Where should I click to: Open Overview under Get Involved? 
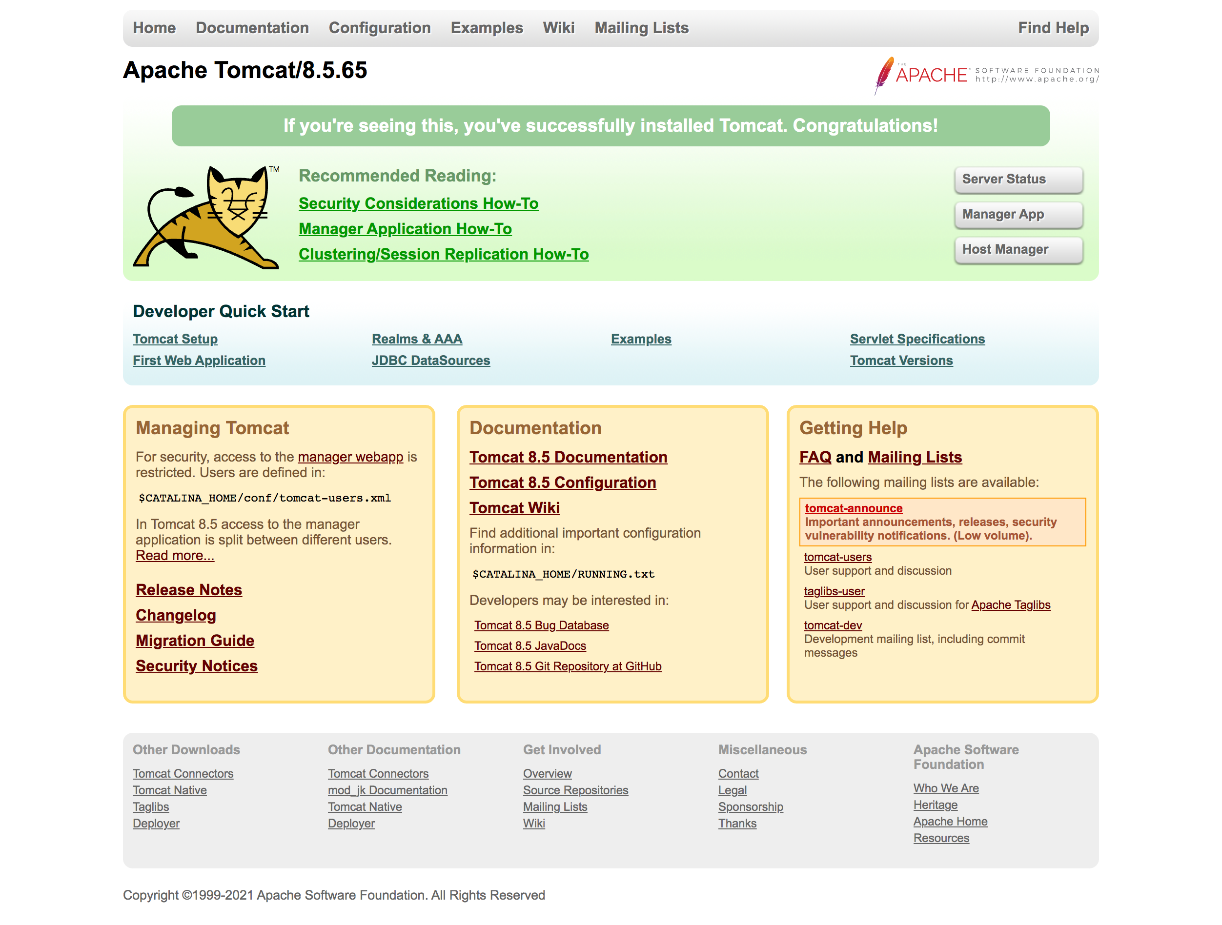[547, 773]
